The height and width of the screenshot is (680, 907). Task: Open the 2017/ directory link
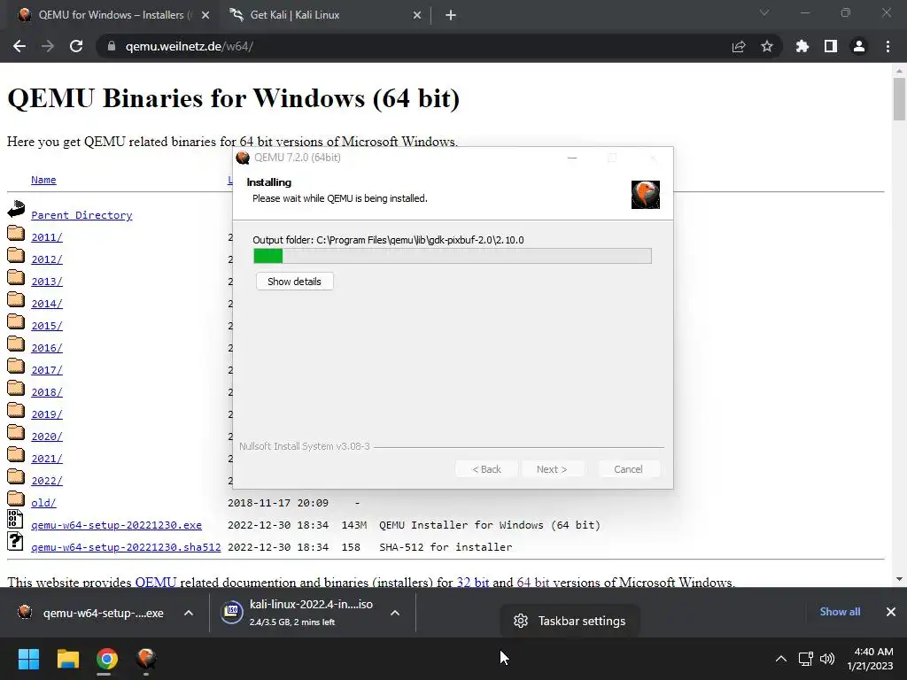point(47,370)
